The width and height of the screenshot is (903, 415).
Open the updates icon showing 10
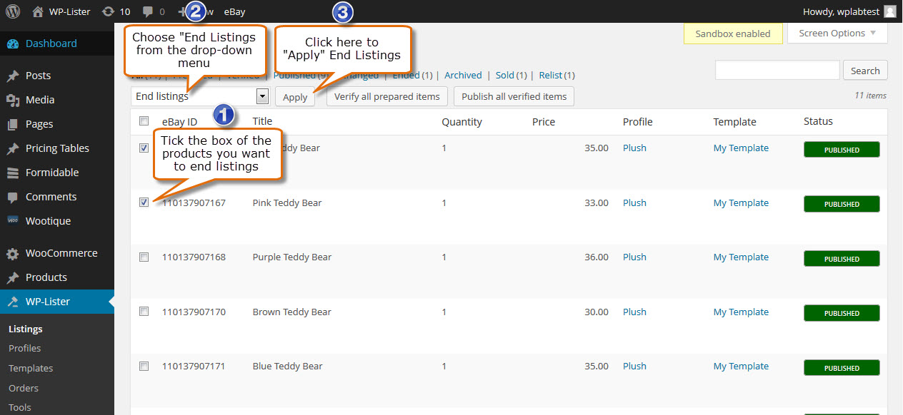point(108,11)
